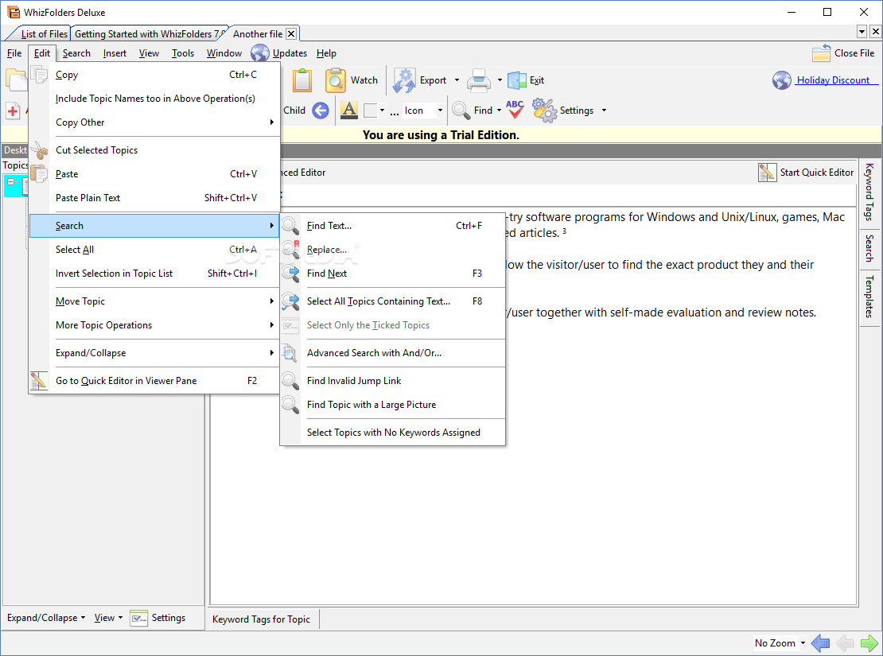The width and height of the screenshot is (883, 656).
Task: Click the Find Next arrow icon
Action: pyautogui.click(x=290, y=273)
